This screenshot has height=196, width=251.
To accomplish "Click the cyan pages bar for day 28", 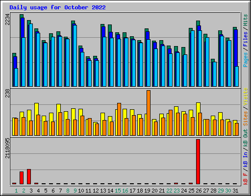I will 215,74.
